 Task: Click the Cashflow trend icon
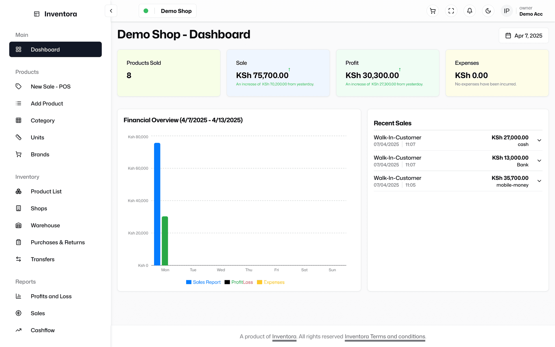[18, 330]
